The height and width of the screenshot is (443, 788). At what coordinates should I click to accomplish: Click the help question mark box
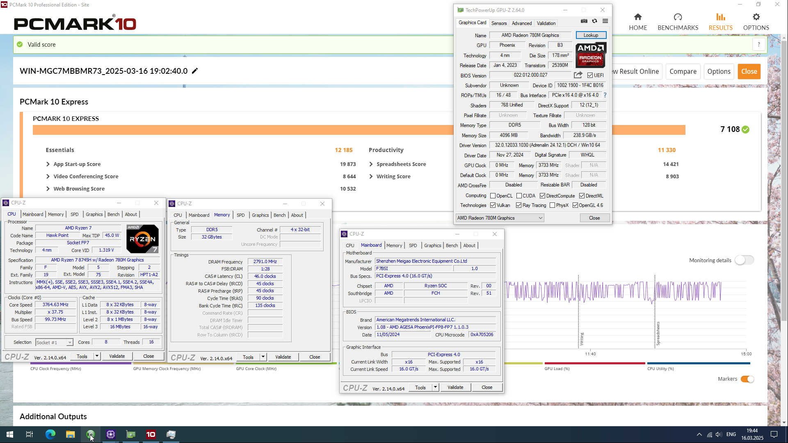click(759, 44)
